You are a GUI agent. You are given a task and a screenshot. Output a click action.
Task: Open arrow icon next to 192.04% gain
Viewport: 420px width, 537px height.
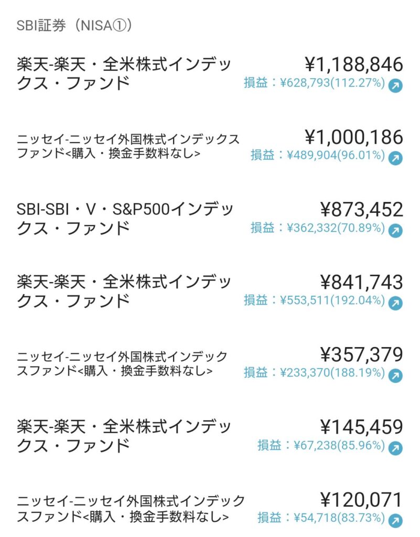395,303
